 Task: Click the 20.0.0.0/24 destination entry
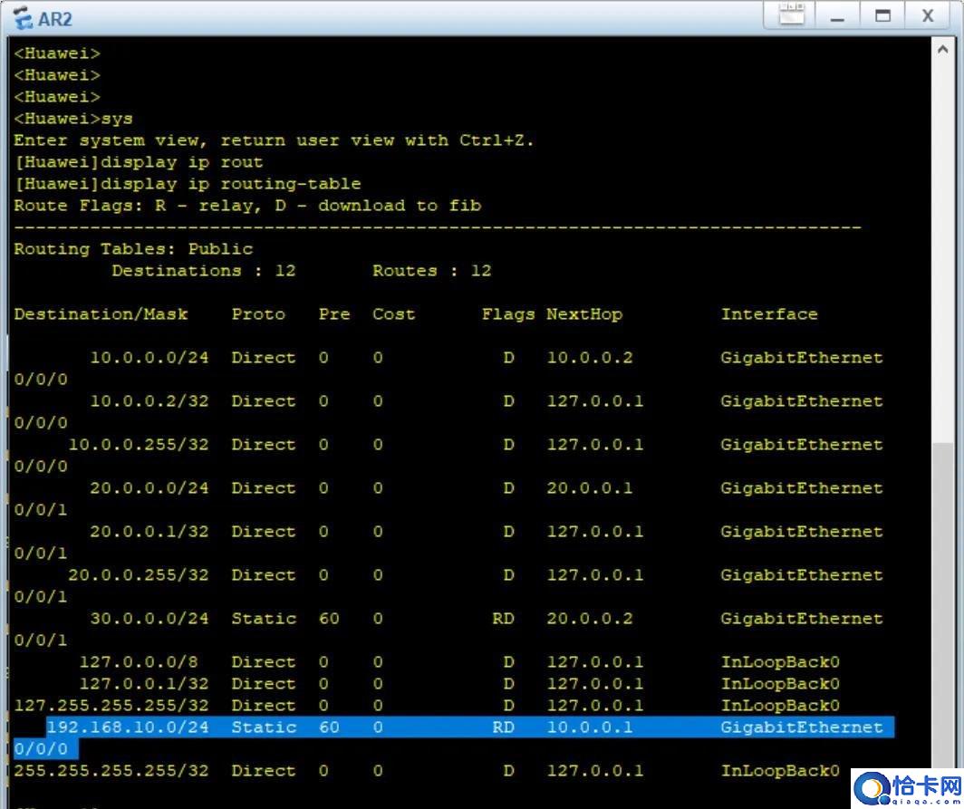click(x=149, y=488)
